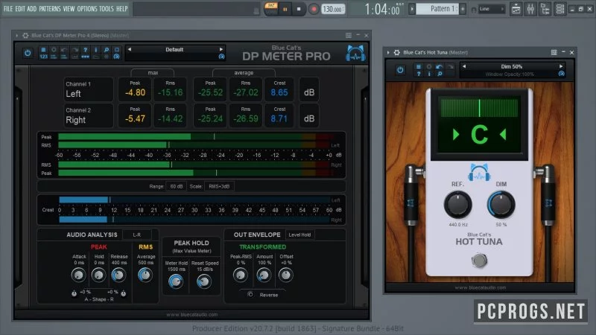Open DP Meter Pro info 'i' icon

point(96,50)
